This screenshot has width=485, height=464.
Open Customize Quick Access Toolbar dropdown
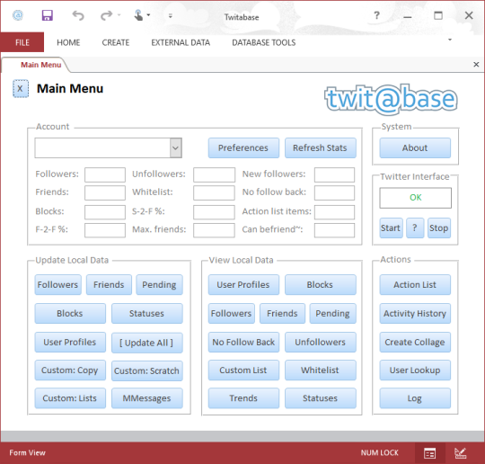170,15
